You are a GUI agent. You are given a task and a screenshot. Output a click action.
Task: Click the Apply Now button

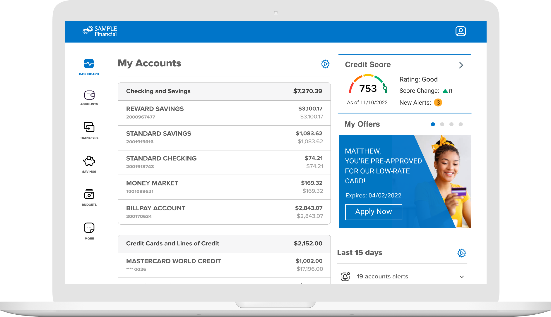pos(374,212)
